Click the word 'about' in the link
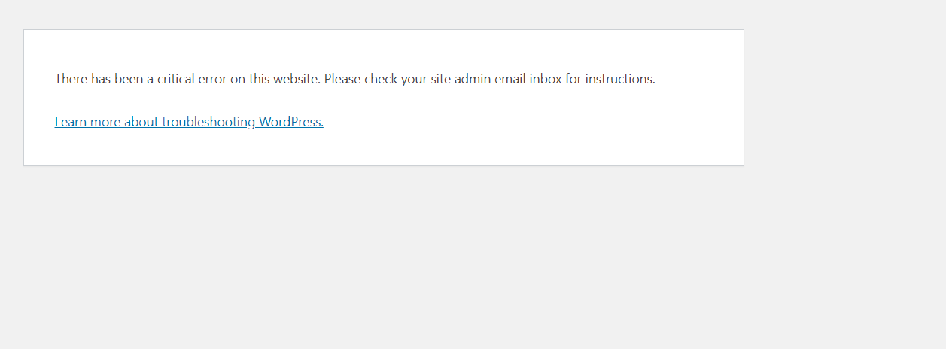Screen dimensions: 946x349 tap(141, 122)
